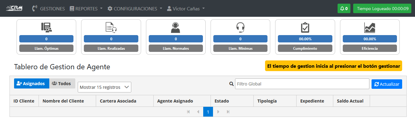Switch to the Asignados view
415x130 pixels.
coord(32,83)
